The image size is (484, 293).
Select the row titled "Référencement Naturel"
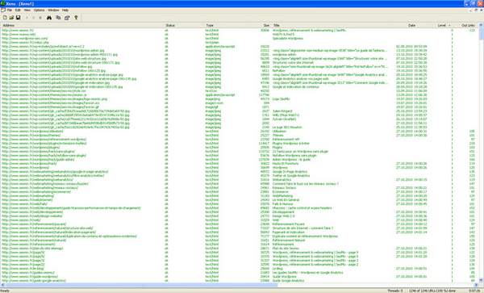(x=240, y=241)
